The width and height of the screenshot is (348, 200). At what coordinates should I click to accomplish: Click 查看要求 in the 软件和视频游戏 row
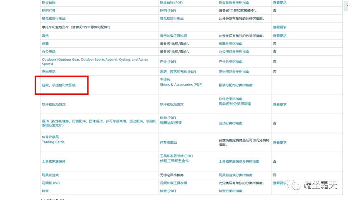click(280, 104)
